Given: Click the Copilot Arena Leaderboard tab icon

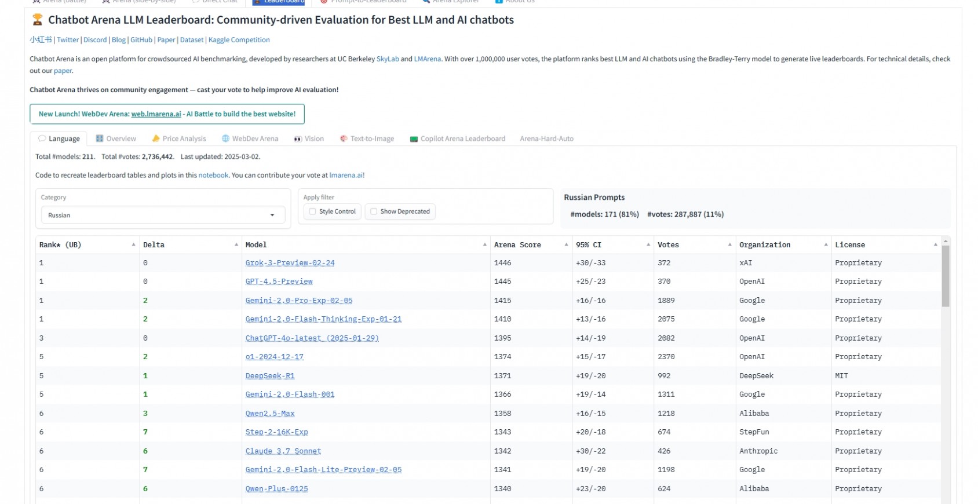Looking at the screenshot, I should (414, 139).
